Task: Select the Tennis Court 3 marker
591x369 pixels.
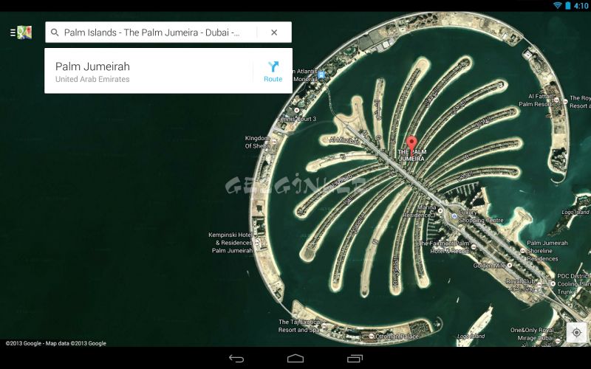Action: pyautogui.click(x=297, y=110)
